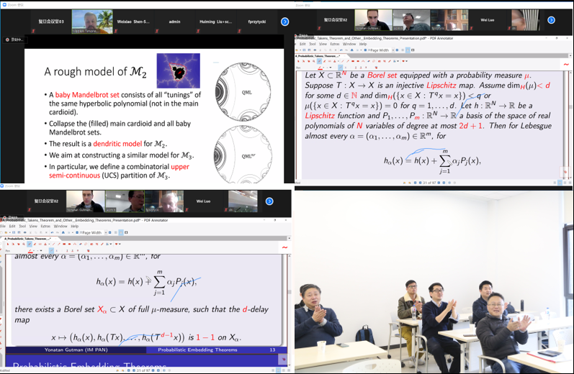Click Redo in top-right PDF Annotator toolbar
The width and height of the screenshot is (574, 374).
(x=346, y=50)
